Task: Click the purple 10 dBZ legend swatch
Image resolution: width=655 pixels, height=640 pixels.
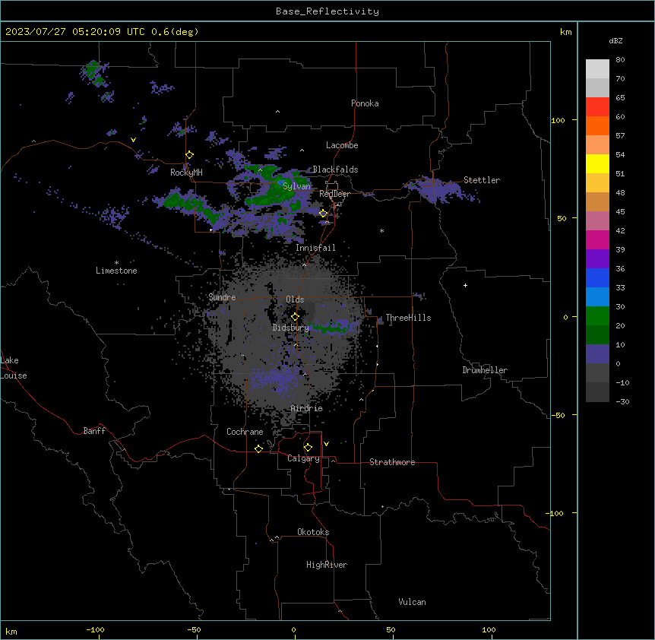Action: 597,354
